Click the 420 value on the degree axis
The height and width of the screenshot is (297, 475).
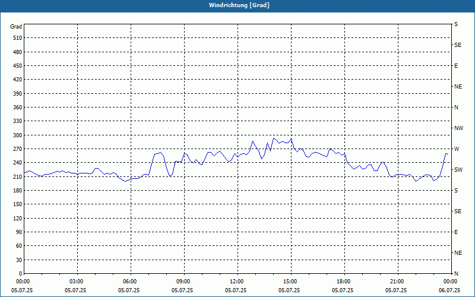pos(18,80)
